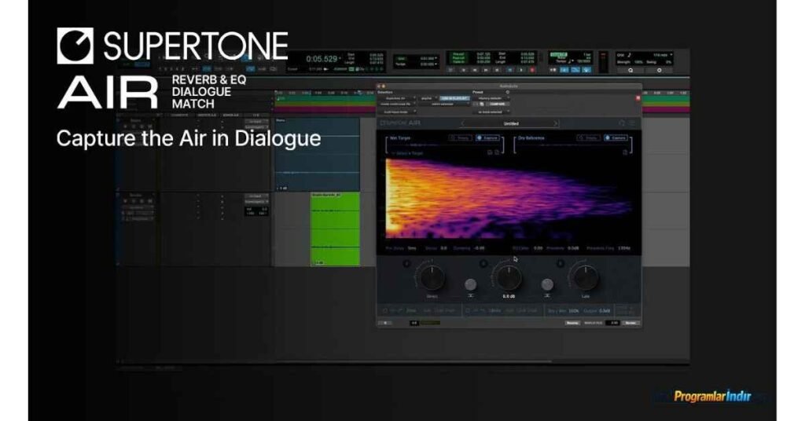
Task: Toggle the link button between center and Late knobs
Action: (x=547, y=284)
